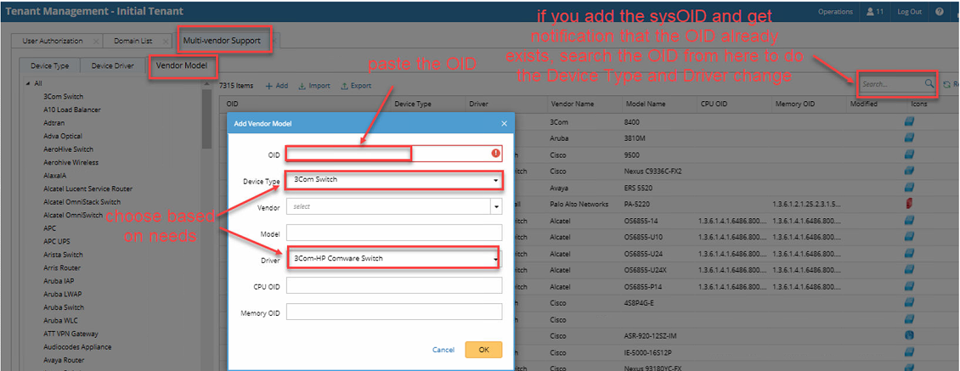Click the round router icon for ASR-920-12SZ-IM
This screenshot has width=960, height=371.
point(909,335)
